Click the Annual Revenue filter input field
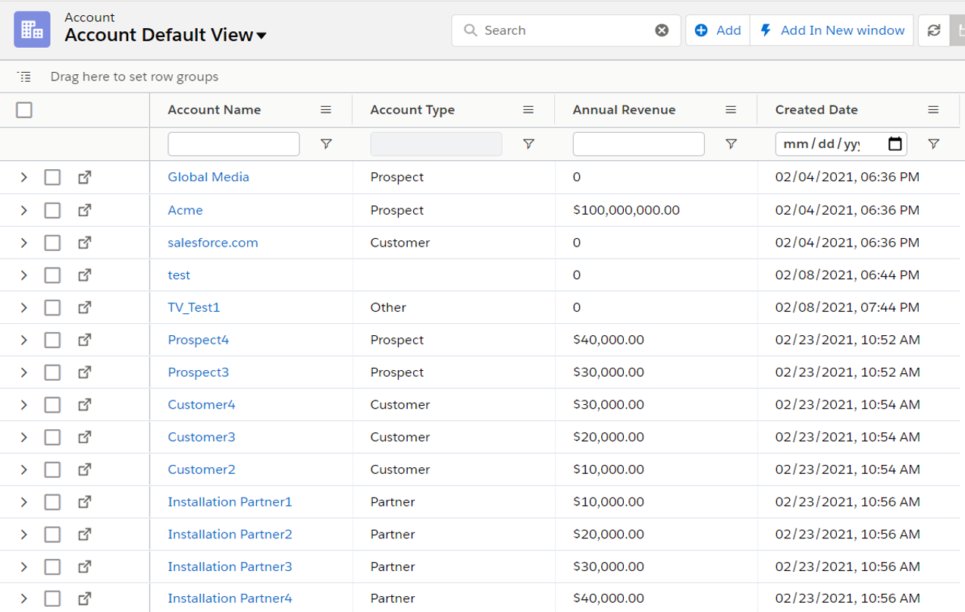Screen dimensions: 965x612 click(638, 144)
